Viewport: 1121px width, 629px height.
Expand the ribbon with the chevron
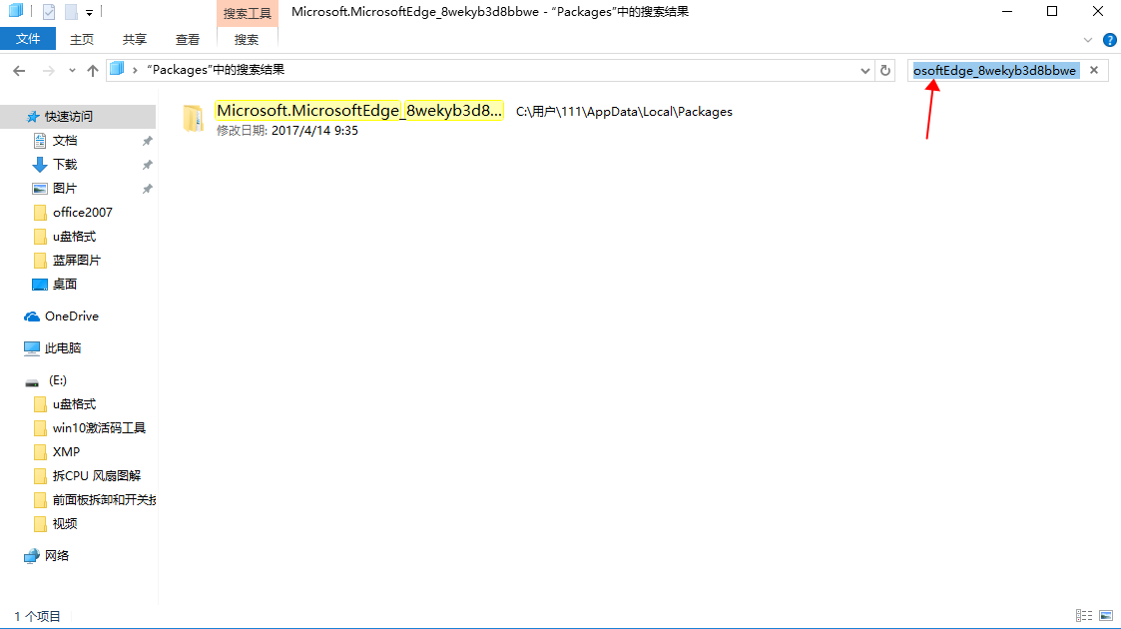(x=1088, y=40)
